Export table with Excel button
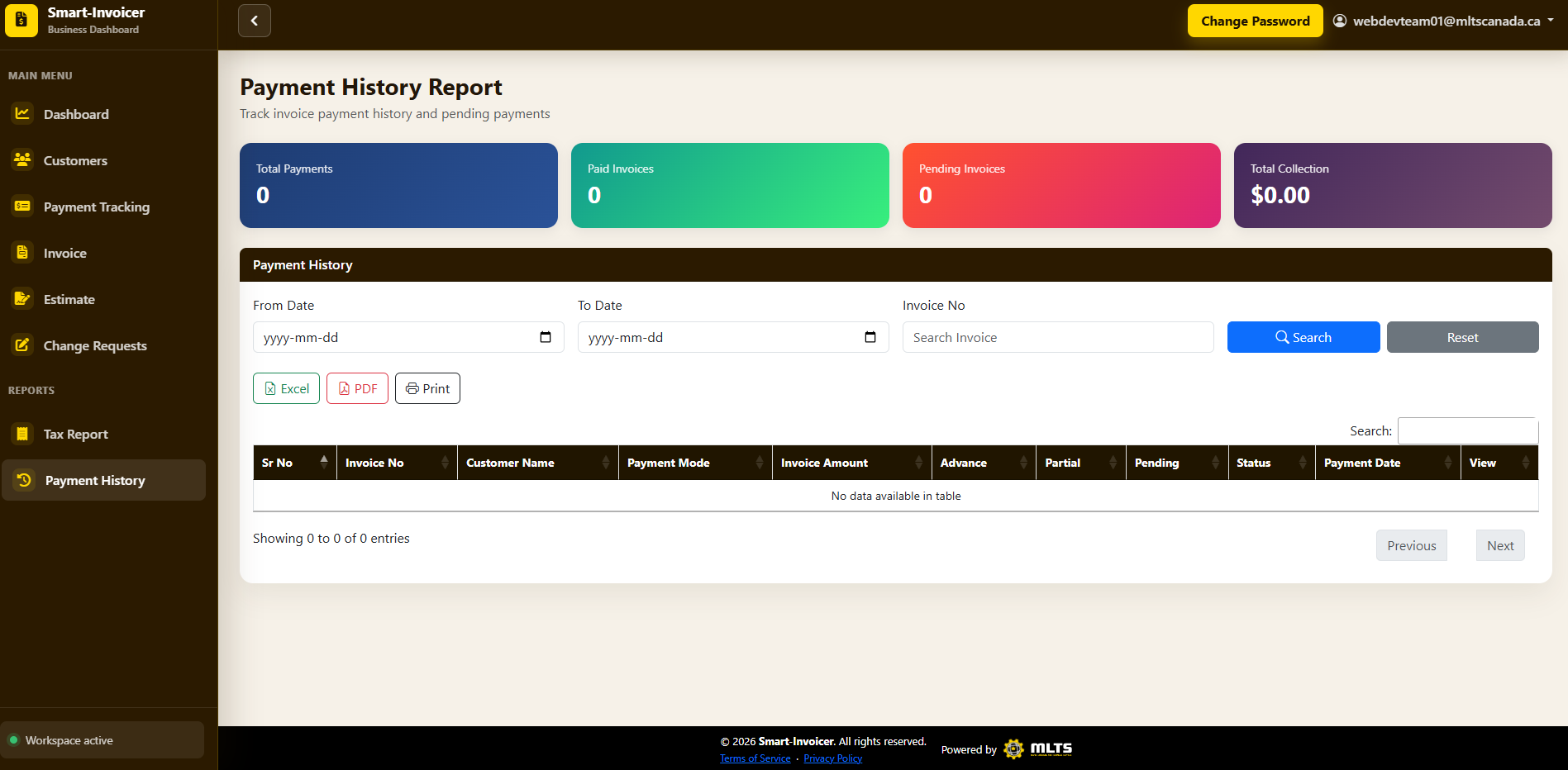This screenshot has height=770, width=1568. pyautogui.click(x=286, y=388)
